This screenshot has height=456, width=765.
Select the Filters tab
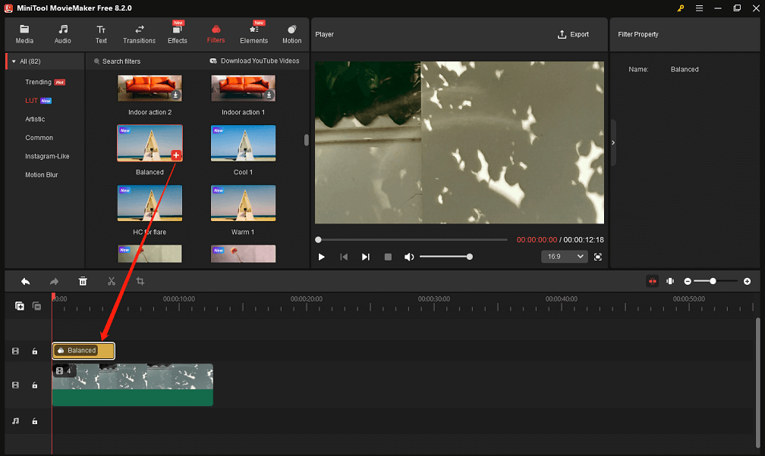pos(216,35)
